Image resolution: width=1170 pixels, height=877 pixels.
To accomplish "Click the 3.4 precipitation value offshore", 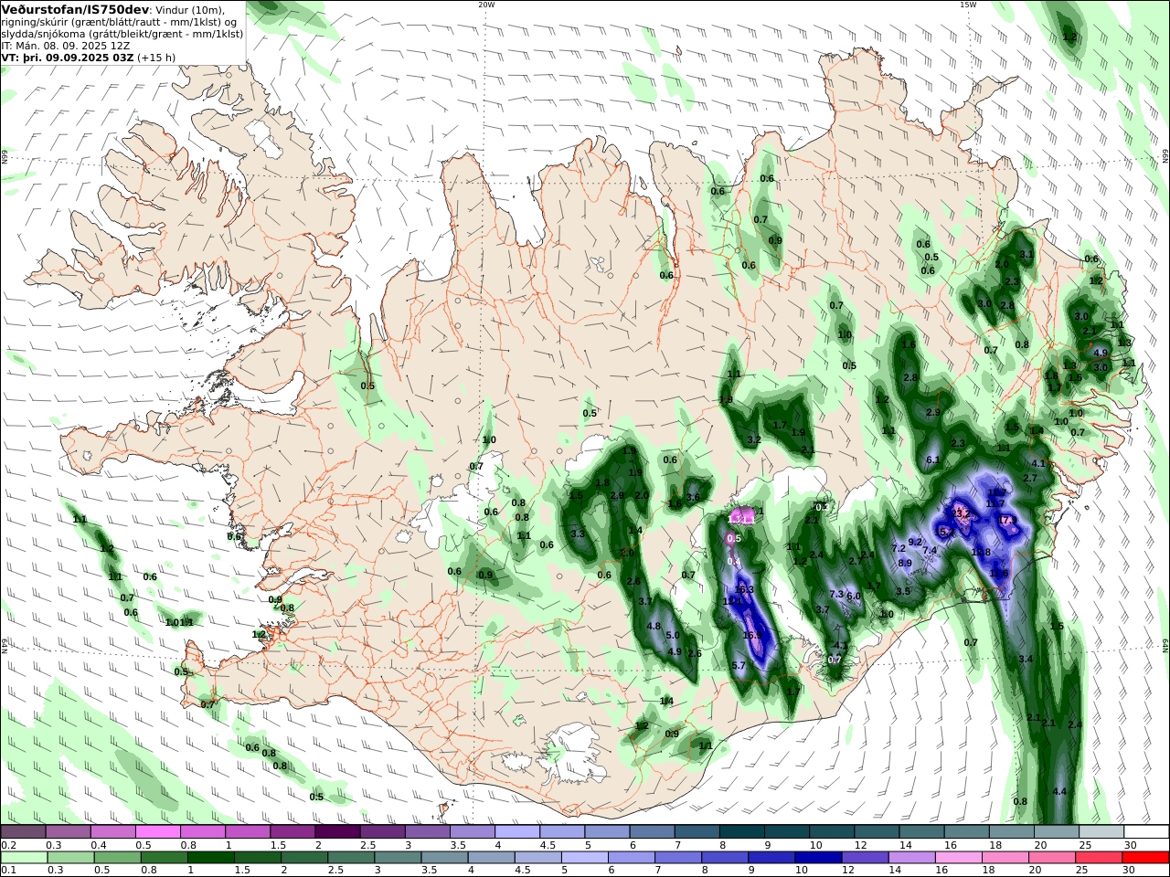I will (x=1026, y=659).
